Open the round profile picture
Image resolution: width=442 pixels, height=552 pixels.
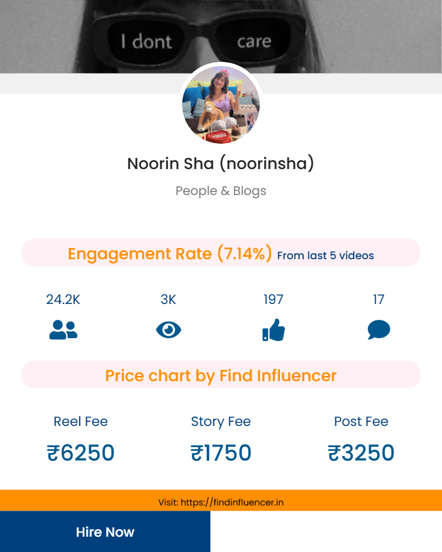(221, 105)
